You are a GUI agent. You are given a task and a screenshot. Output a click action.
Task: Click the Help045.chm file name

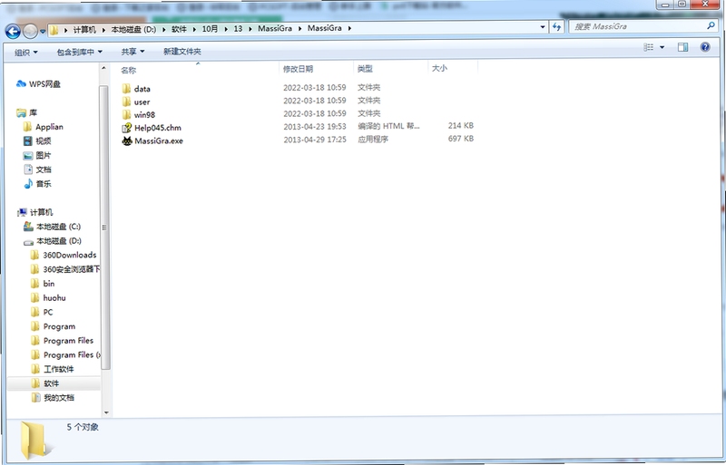click(x=158, y=128)
